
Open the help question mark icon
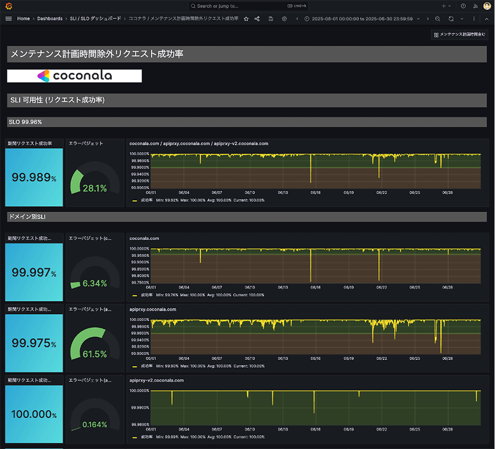click(x=463, y=6)
